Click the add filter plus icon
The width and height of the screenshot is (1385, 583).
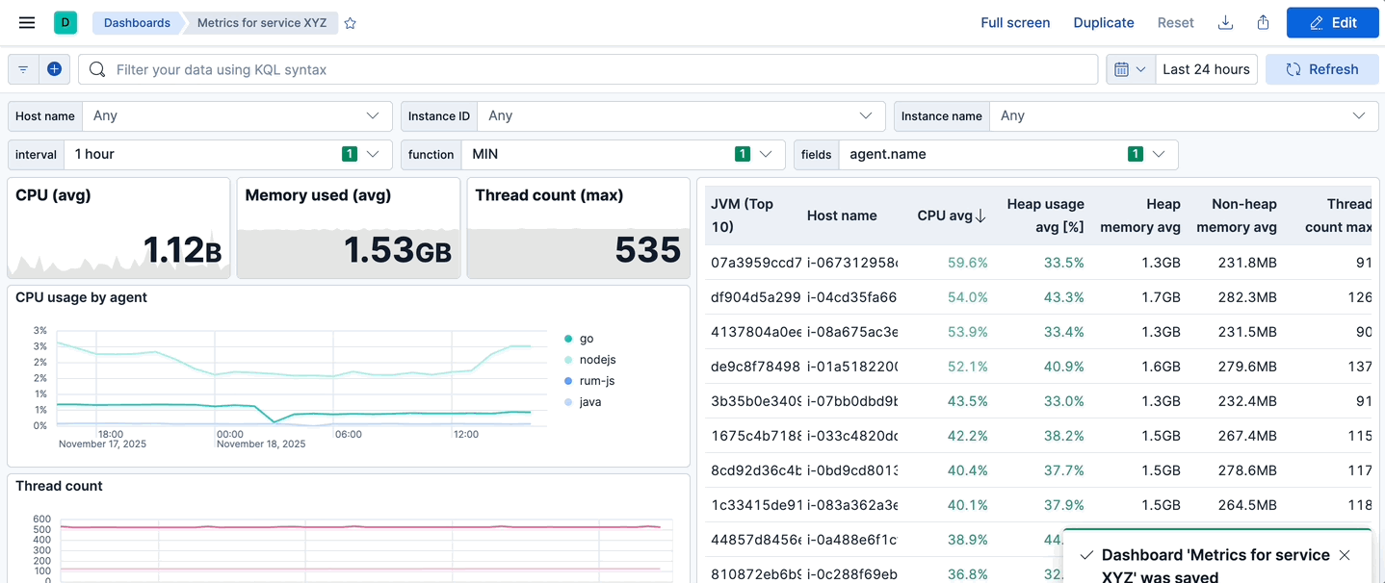click(x=54, y=69)
